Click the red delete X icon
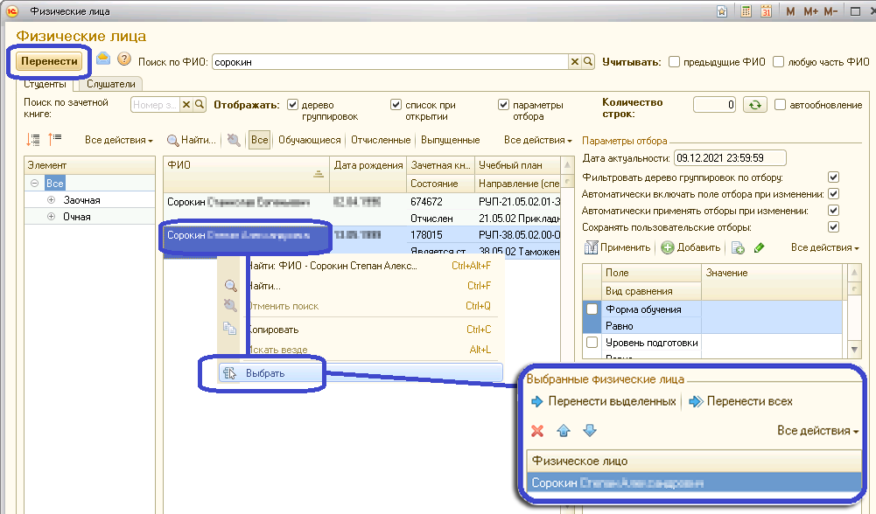The image size is (876, 514). 537,431
